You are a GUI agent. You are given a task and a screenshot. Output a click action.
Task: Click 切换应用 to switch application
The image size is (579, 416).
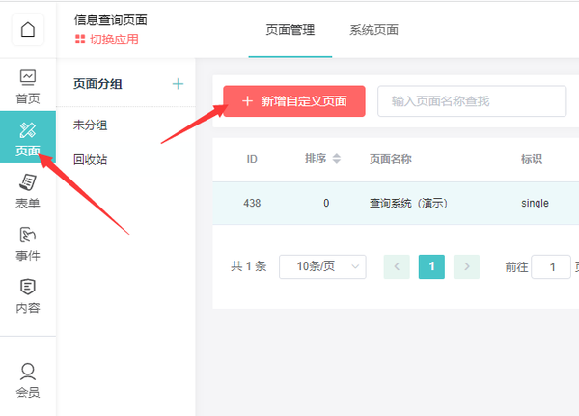tap(107, 40)
